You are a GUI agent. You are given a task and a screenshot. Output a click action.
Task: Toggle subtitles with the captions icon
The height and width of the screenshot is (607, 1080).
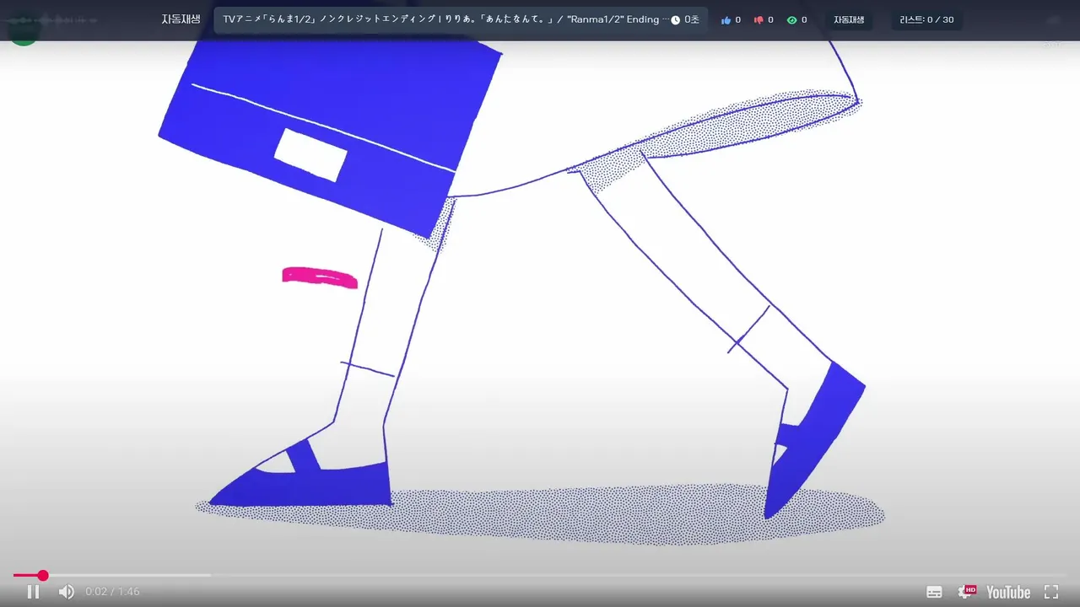(x=934, y=592)
